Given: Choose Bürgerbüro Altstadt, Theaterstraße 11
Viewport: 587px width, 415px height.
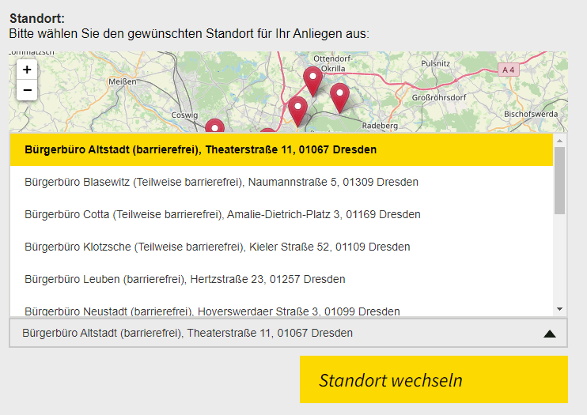Looking at the screenshot, I should click(282, 149).
